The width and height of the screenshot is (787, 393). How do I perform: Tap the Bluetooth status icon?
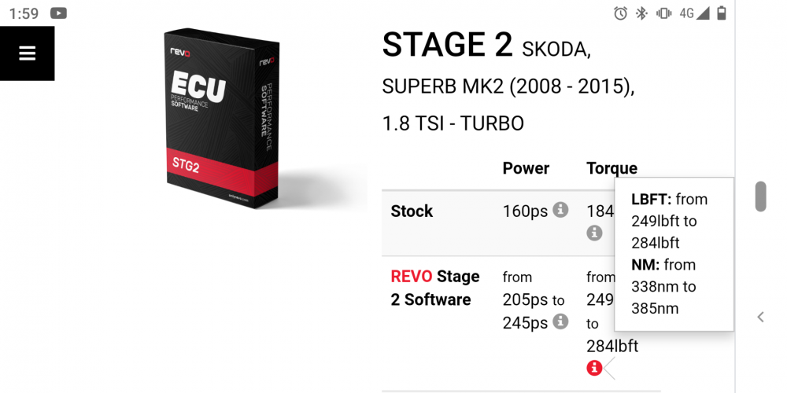pos(641,13)
